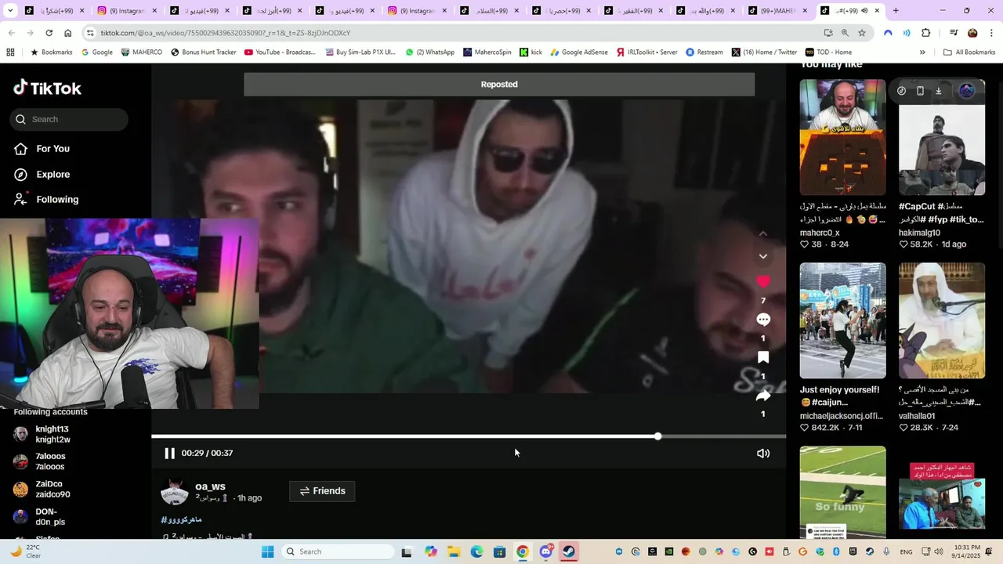Open oa_ws profile avatar

click(x=175, y=492)
